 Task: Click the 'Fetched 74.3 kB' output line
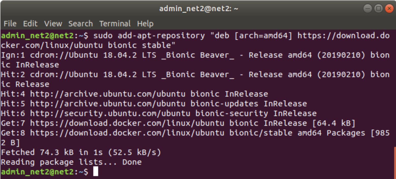(x=81, y=152)
